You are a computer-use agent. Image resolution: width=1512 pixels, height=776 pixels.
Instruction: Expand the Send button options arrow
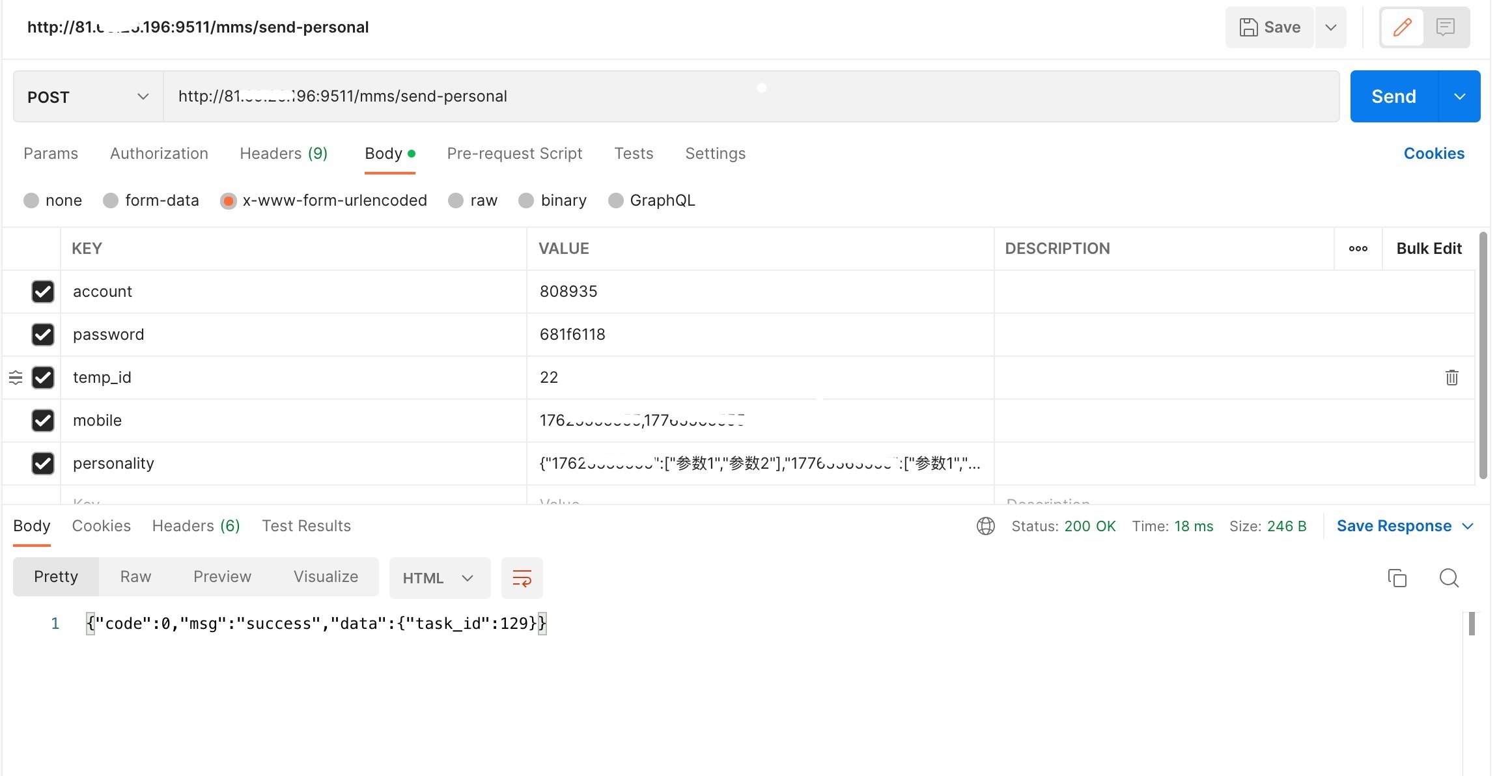tap(1460, 96)
